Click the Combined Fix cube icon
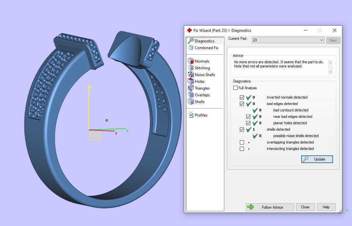 191,48
